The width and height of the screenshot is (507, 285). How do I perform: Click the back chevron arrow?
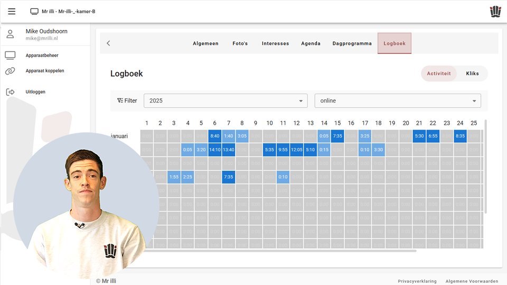(108, 43)
